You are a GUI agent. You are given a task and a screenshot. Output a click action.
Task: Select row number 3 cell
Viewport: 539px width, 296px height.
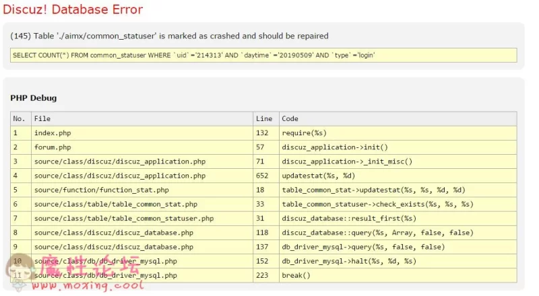pyautogui.click(x=21, y=161)
